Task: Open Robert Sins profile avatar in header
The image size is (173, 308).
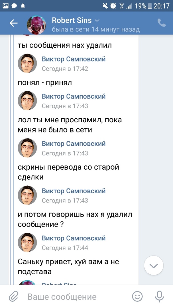Action: click(36, 25)
